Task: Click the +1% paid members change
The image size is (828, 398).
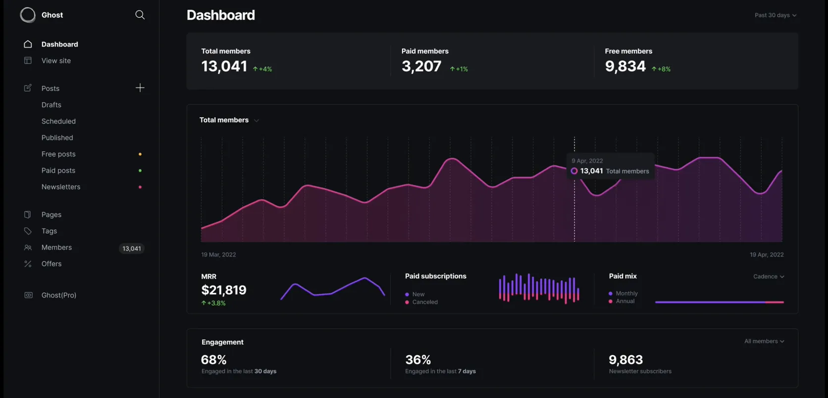Action: pyautogui.click(x=459, y=69)
